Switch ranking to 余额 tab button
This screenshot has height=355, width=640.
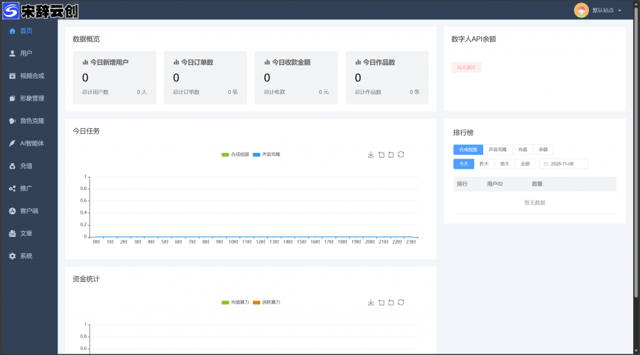(x=544, y=150)
